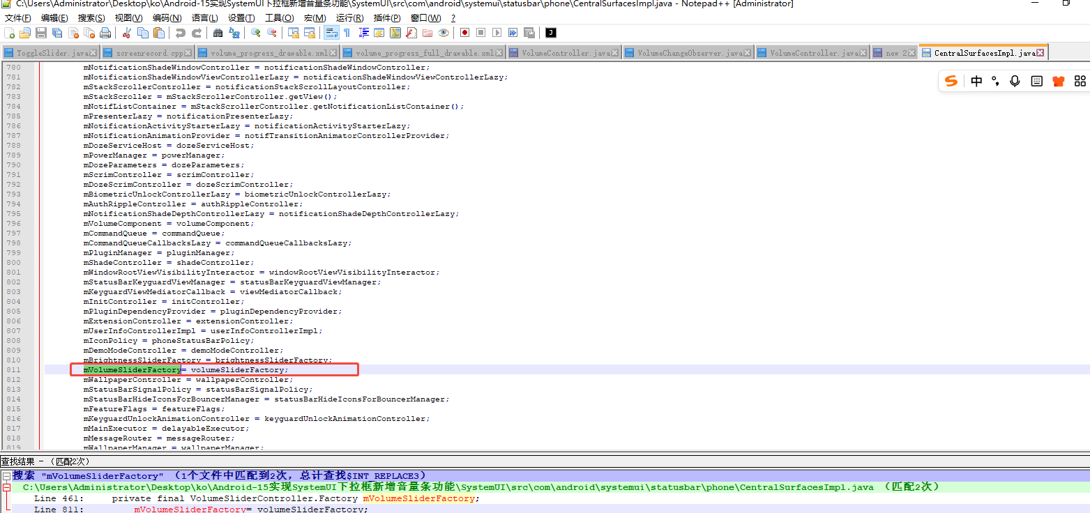Image resolution: width=1090 pixels, height=513 pixels.
Task: Open the 窗口(W) menu
Action: 425,18
